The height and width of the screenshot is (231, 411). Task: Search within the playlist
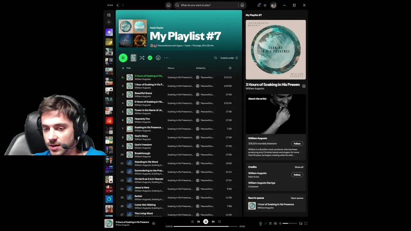(x=215, y=58)
